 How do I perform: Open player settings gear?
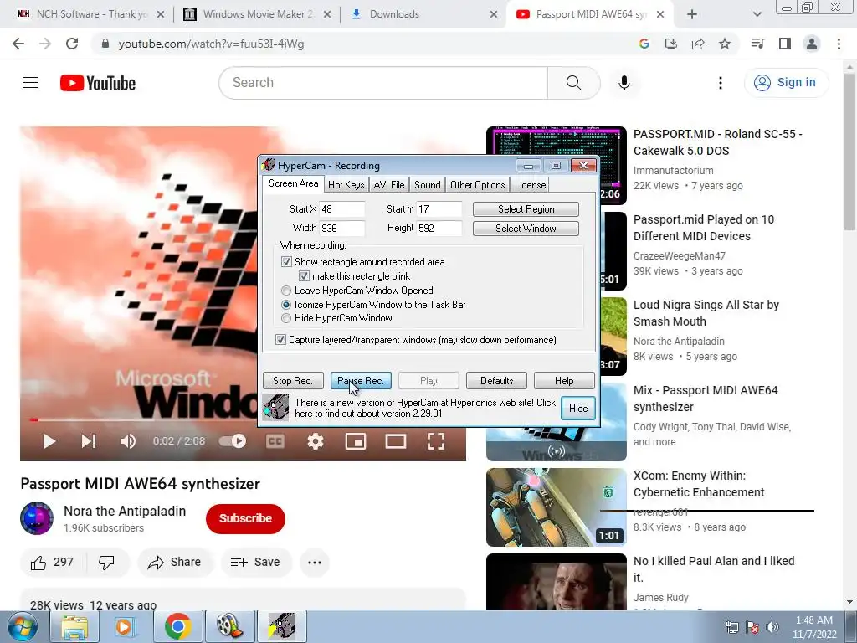(x=316, y=441)
